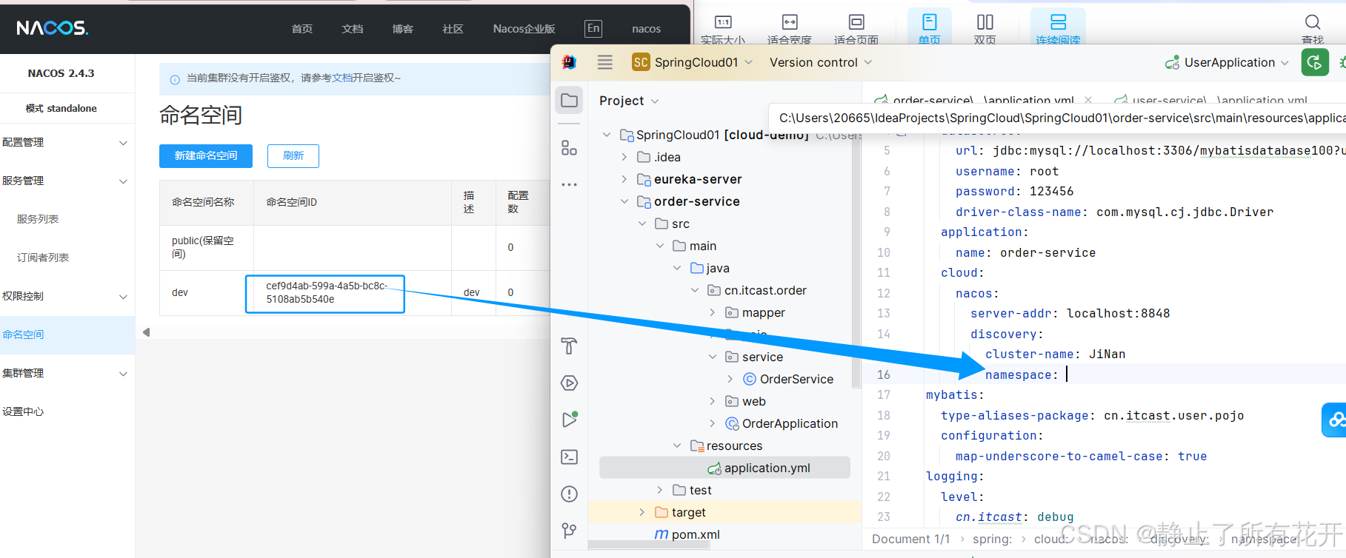
Task: Open the Problems tool window icon
Action: (x=569, y=494)
